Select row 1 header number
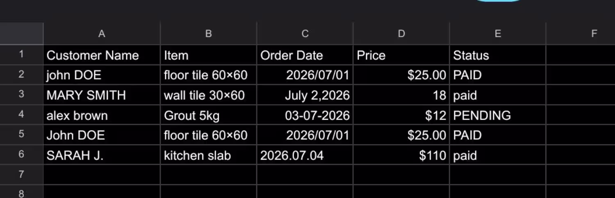615x198 pixels. coord(21,55)
